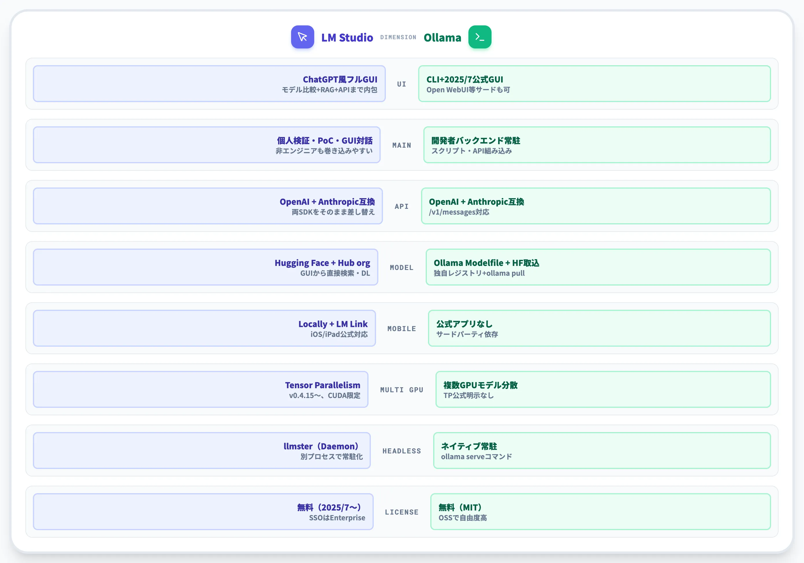
Task: Click the LM Studio cursor icon
Action: pos(303,37)
